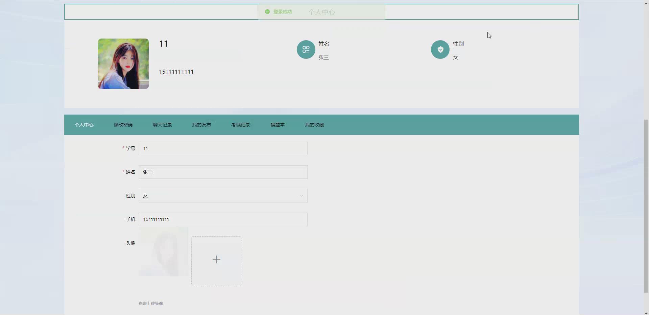Click the plus icon to upload avatar
Image resolution: width=649 pixels, height=315 pixels.
(x=216, y=260)
